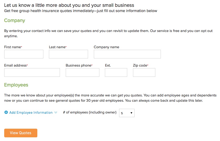Viewport: 220px width, 141px height.
Task: Click the Company section heading
Action: pyautogui.click(x=15, y=20)
